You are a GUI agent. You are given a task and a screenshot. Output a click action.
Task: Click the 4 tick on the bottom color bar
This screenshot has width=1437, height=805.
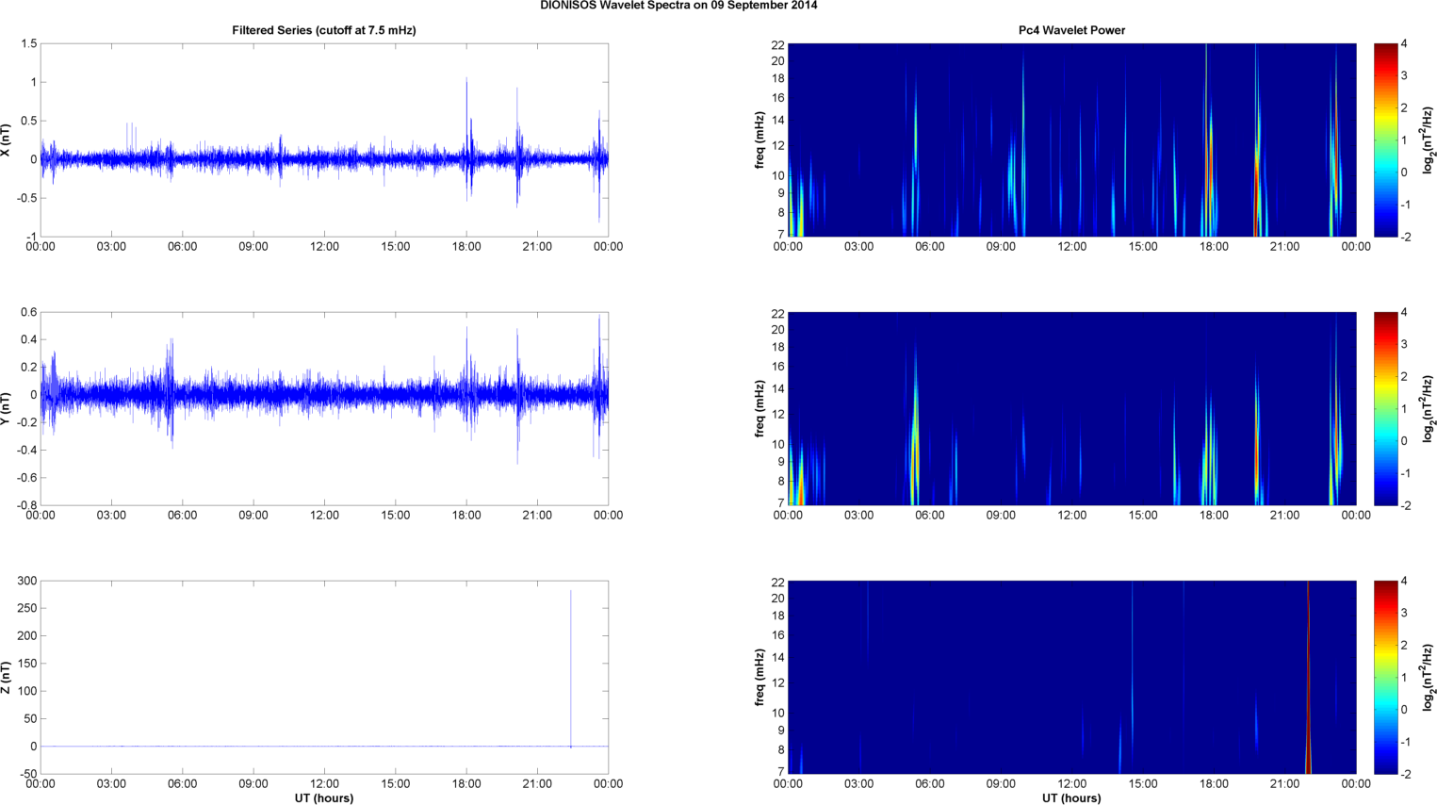(x=1404, y=582)
